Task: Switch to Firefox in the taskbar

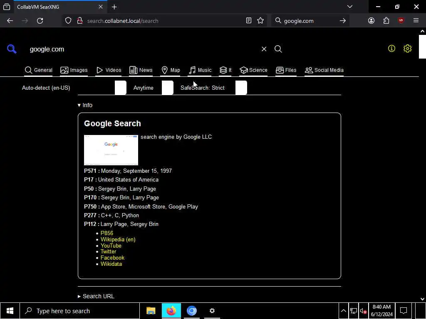Action: 171,311
